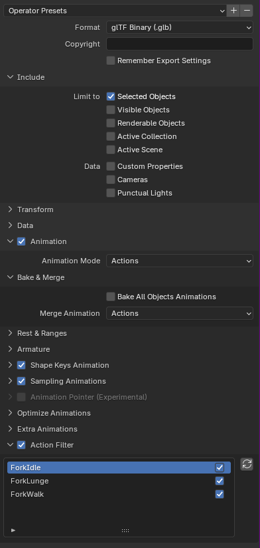Uncheck ForkWalk action export
This screenshot has height=548, width=260.
220,494
